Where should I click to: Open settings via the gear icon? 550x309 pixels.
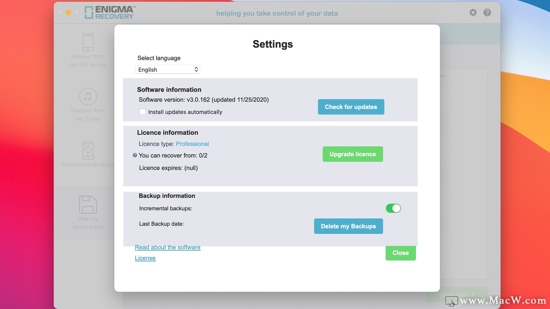click(x=473, y=13)
